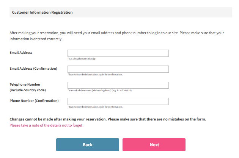Click the hint below the email confirmation field
This screenshot has width=239, height=158.
point(95,75)
